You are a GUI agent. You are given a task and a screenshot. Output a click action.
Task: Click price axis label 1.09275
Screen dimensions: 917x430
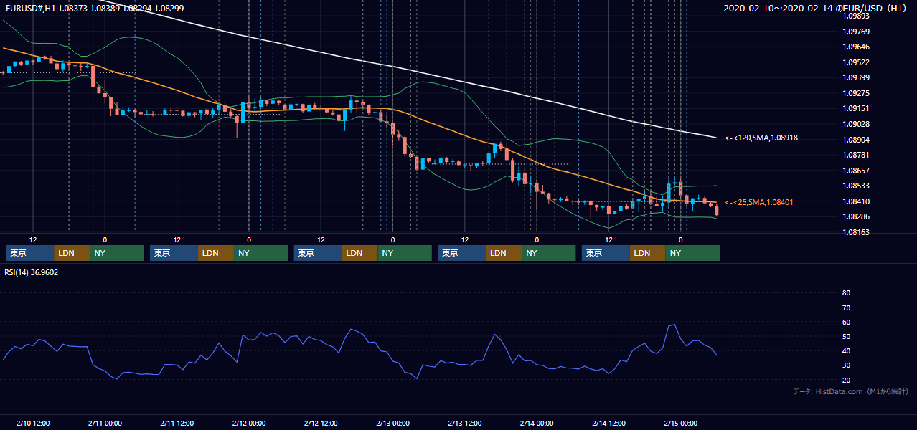coord(855,93)
